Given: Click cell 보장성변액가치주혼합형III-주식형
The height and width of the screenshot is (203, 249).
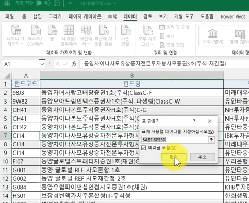Looking at the screenshot, I should [132, 196].
